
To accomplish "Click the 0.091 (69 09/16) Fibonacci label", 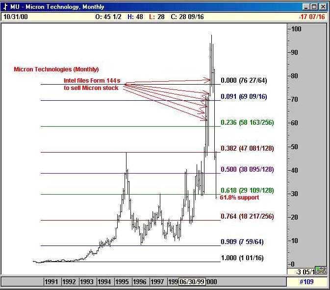I will click(244, 96).
